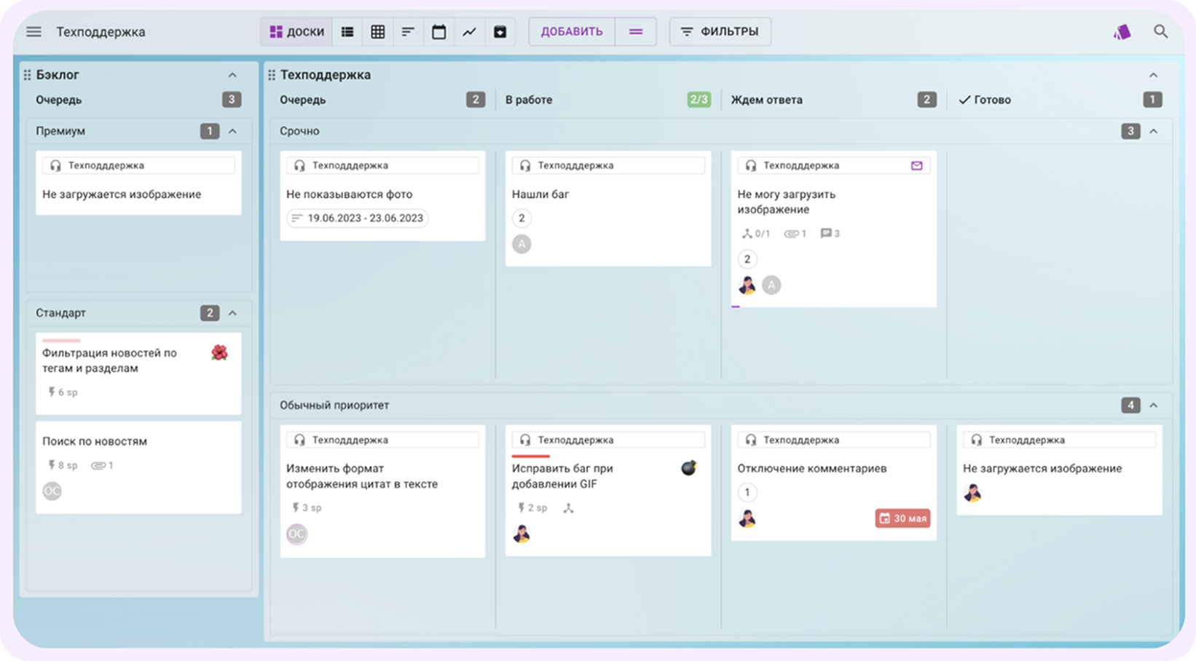Image resolution: width=1196 pixels, height=661 pixels.
Task: Click the 'ДОБАВИТЬ' button
Action: click(x=571, y=31)
